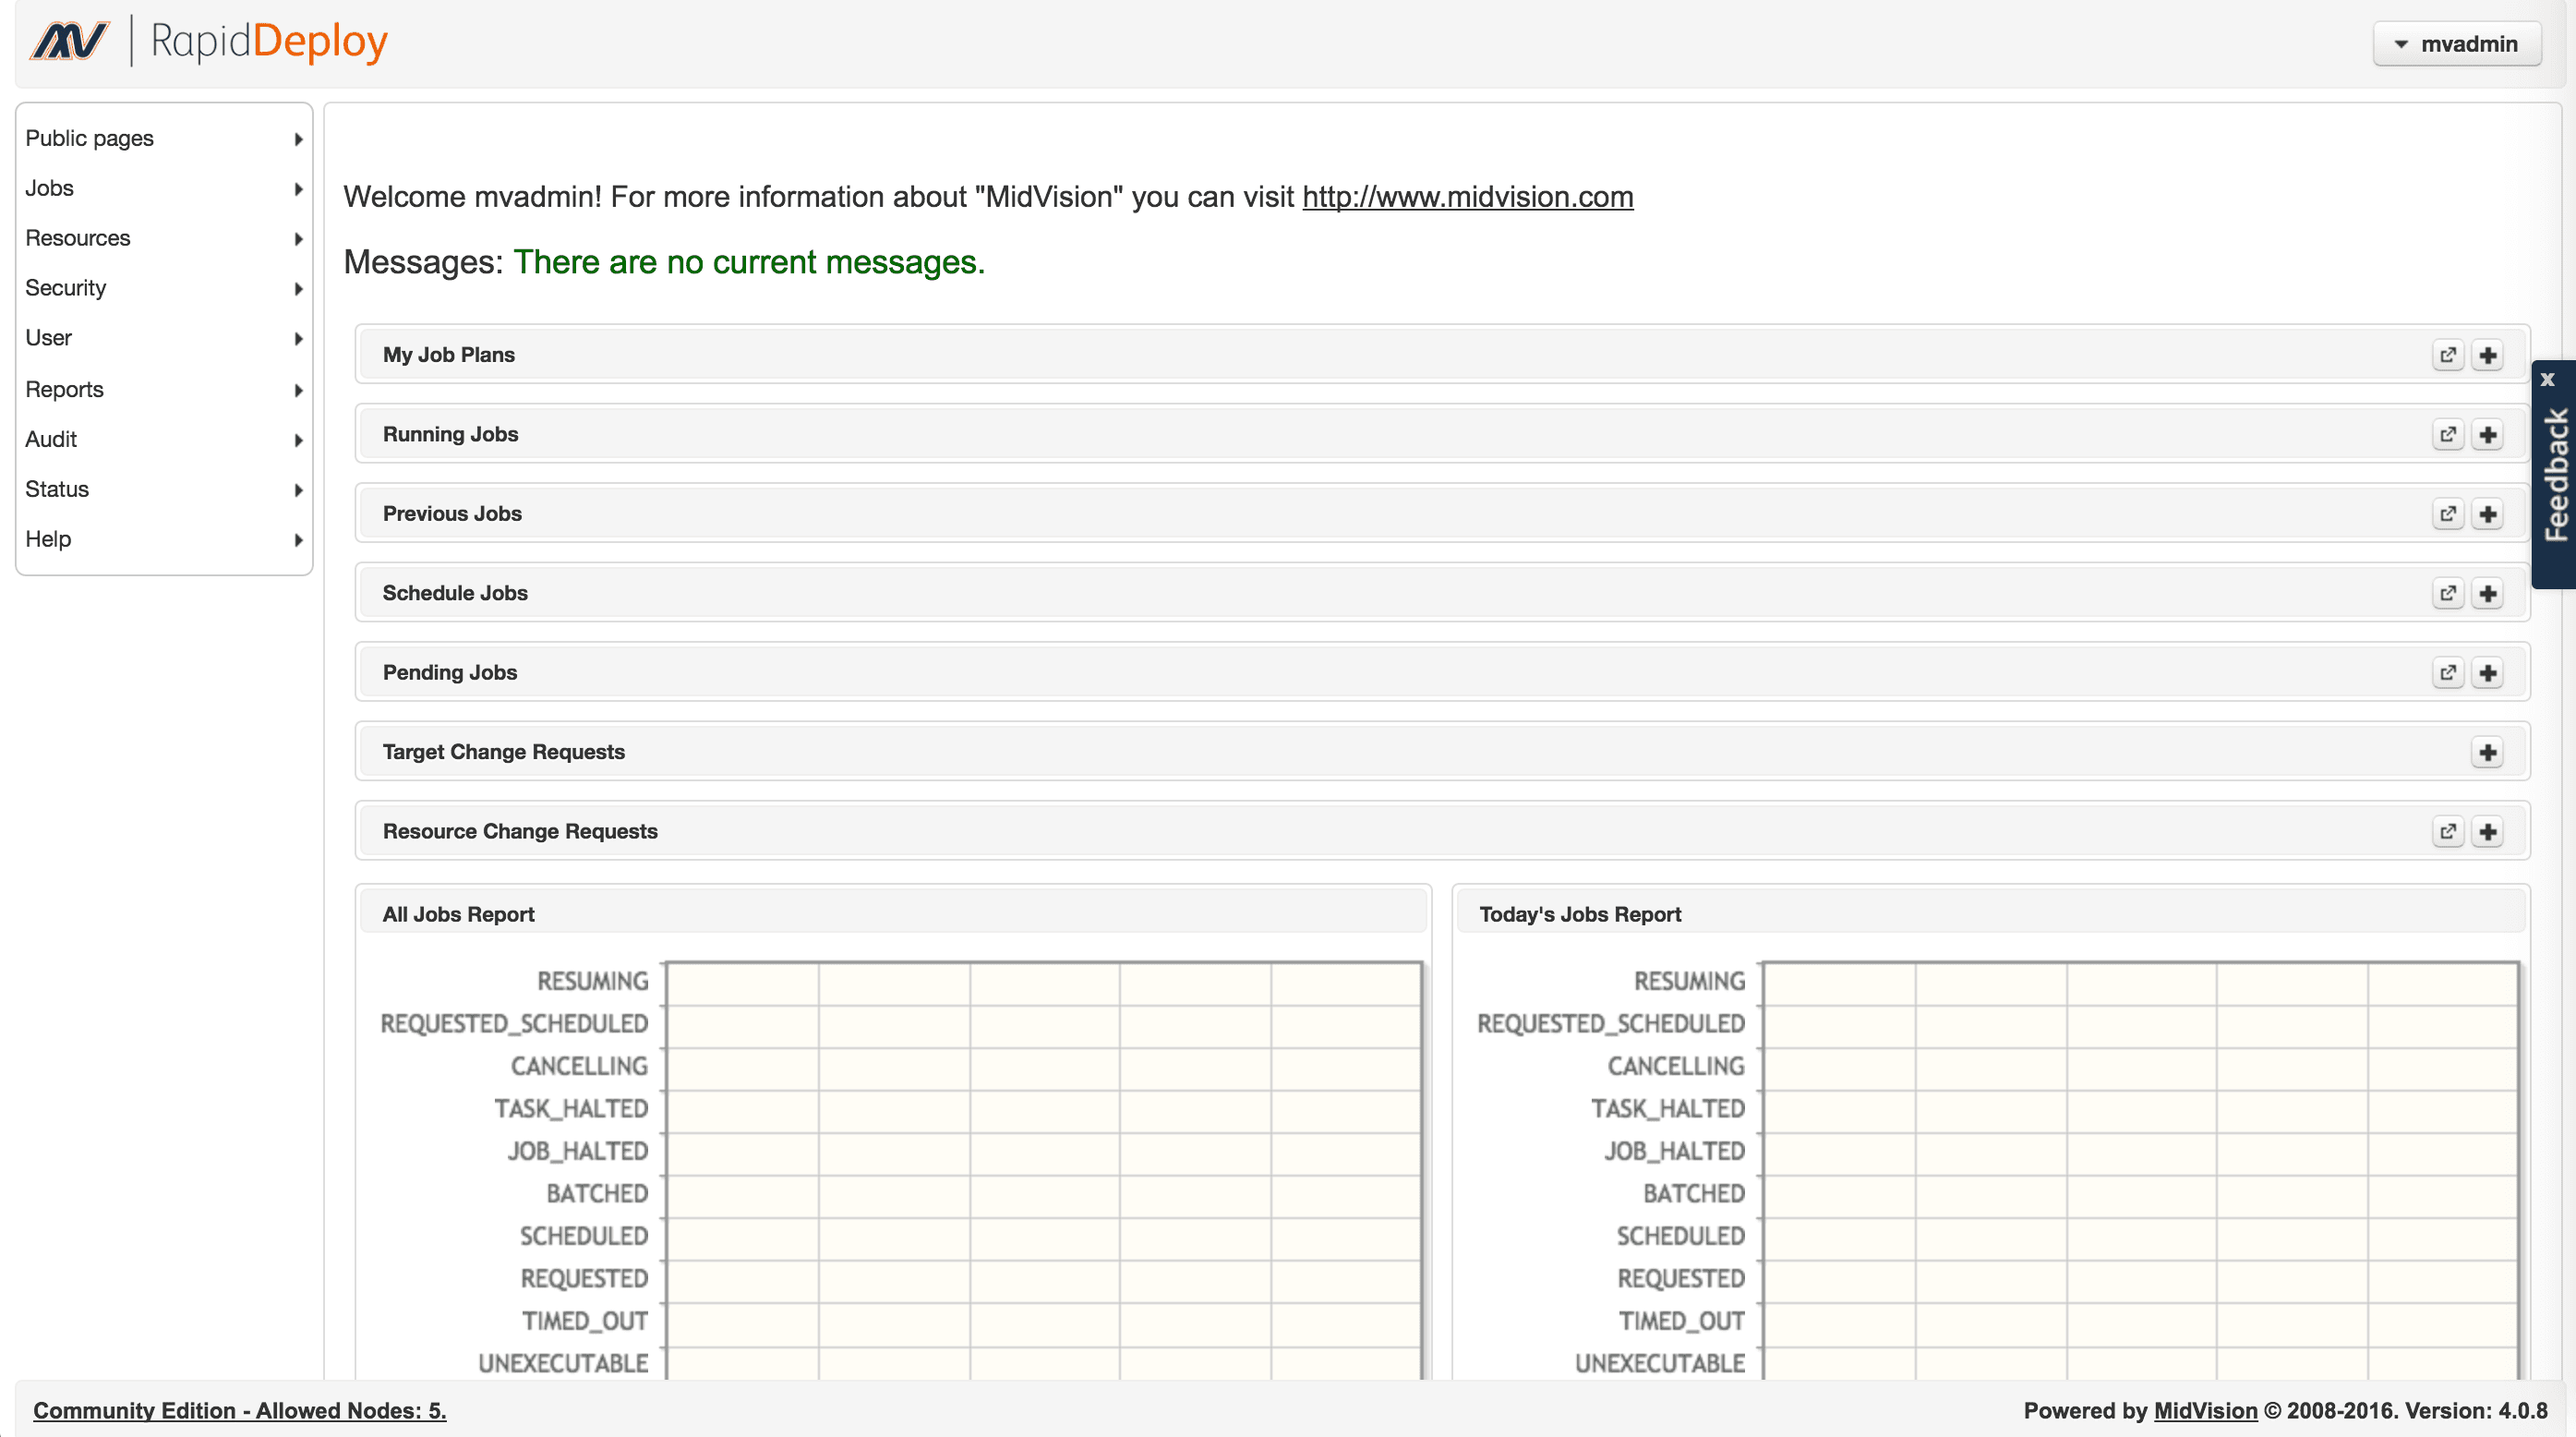Expand the My Job Plans panel with plus
This screenshot has height=1437, width=2576.
click(x=2487, y=355)
